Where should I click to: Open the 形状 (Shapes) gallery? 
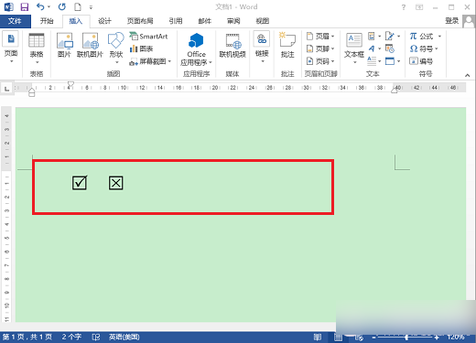pyautogui.click(x=116, y=48)
